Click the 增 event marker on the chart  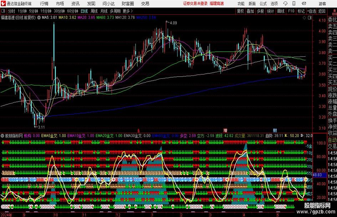tap(225, 130)
